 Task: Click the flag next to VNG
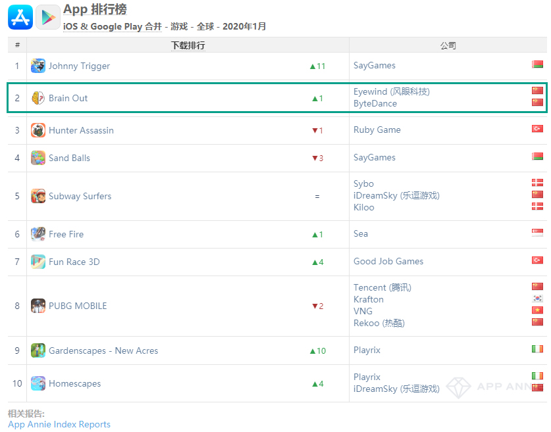537,310
